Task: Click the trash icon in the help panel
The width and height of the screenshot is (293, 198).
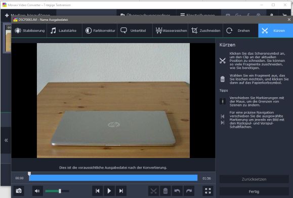Action: (x=222, y=79)
